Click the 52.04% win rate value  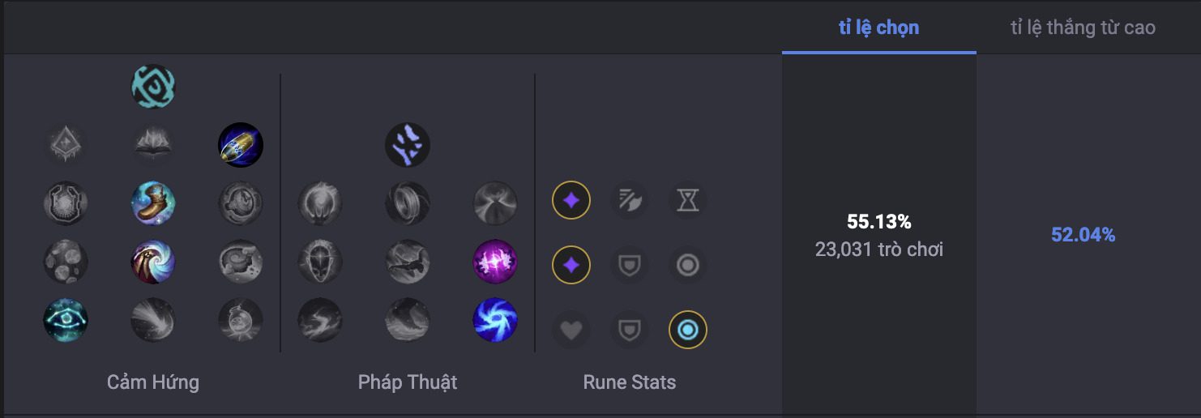coord(1083,235)
